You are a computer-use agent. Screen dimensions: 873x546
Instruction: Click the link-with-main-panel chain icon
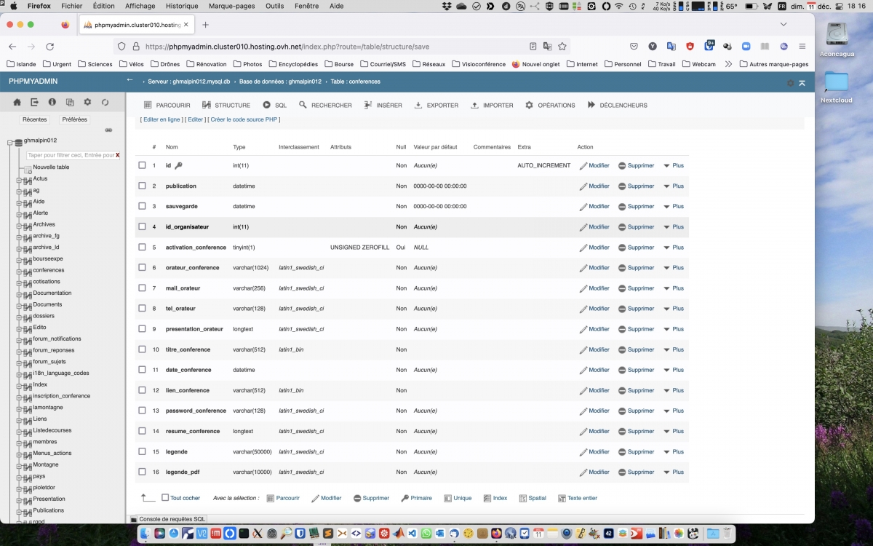click(x=109, y=130)
